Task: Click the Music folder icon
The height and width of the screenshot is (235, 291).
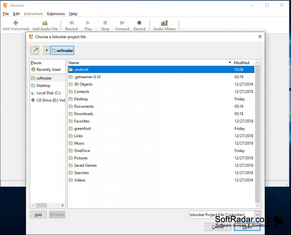Action: (71, 143)
